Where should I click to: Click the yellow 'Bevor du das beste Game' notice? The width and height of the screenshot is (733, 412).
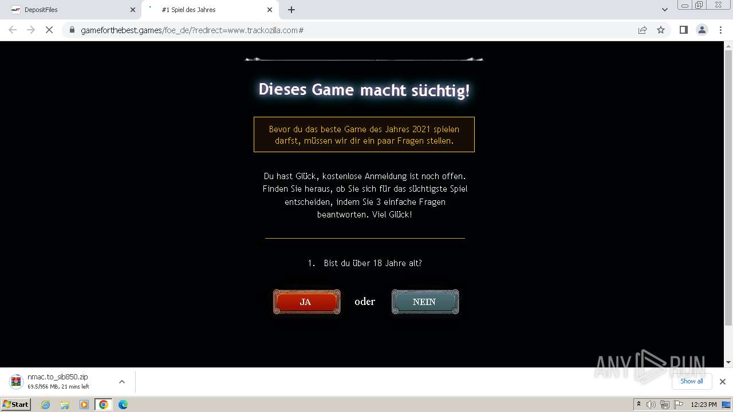click(364, 134)
